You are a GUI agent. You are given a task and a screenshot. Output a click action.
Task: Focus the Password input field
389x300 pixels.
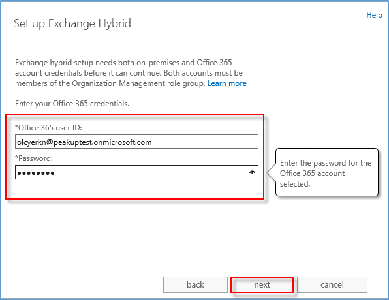pos(136,172)
